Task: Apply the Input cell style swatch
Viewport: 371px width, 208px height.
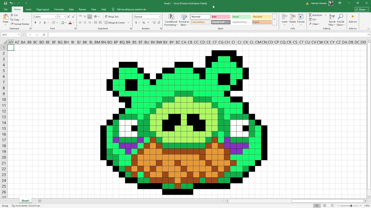Action: pos(262,22)
